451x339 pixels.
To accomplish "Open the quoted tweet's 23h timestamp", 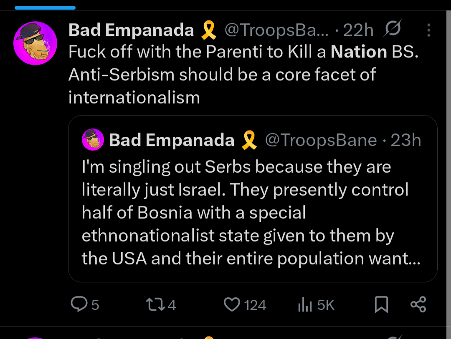I will tap(406, 140).
